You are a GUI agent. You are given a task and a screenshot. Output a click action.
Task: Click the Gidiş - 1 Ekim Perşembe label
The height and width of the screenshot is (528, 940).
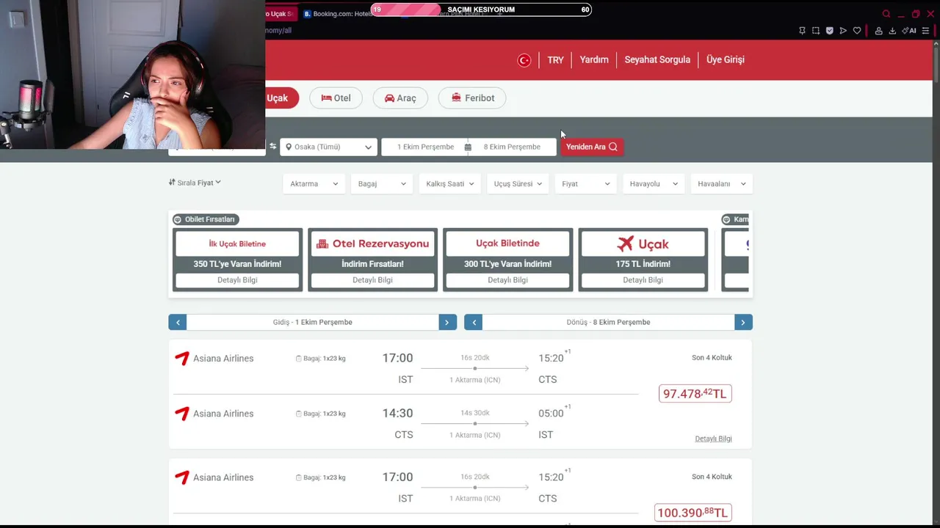pos(313,322)
